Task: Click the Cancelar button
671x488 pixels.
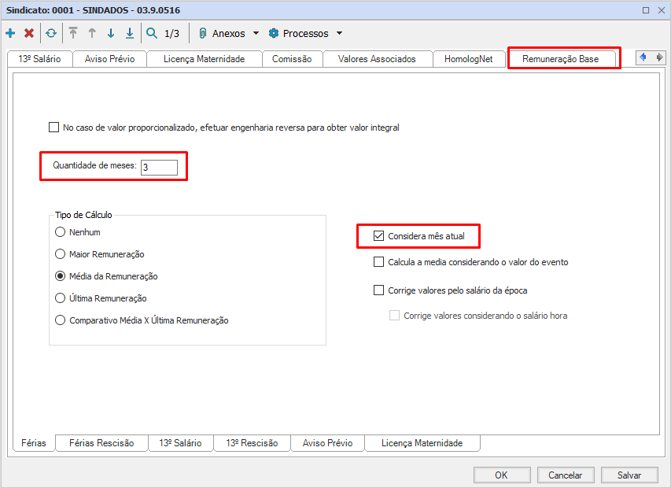Action: [x=566, y=475]
